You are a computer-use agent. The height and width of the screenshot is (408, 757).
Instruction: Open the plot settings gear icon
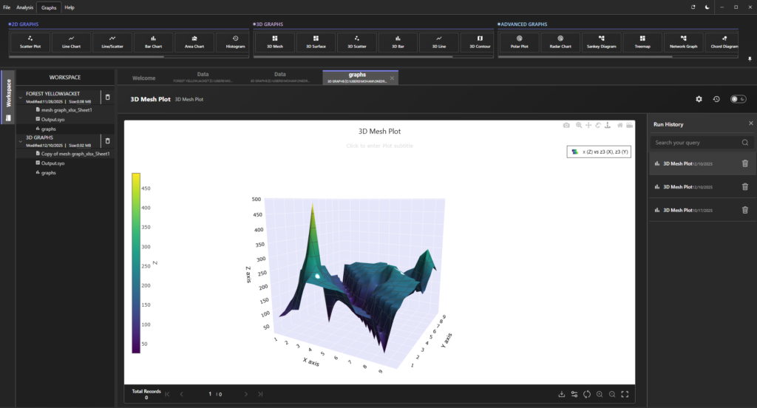[699, 99]
